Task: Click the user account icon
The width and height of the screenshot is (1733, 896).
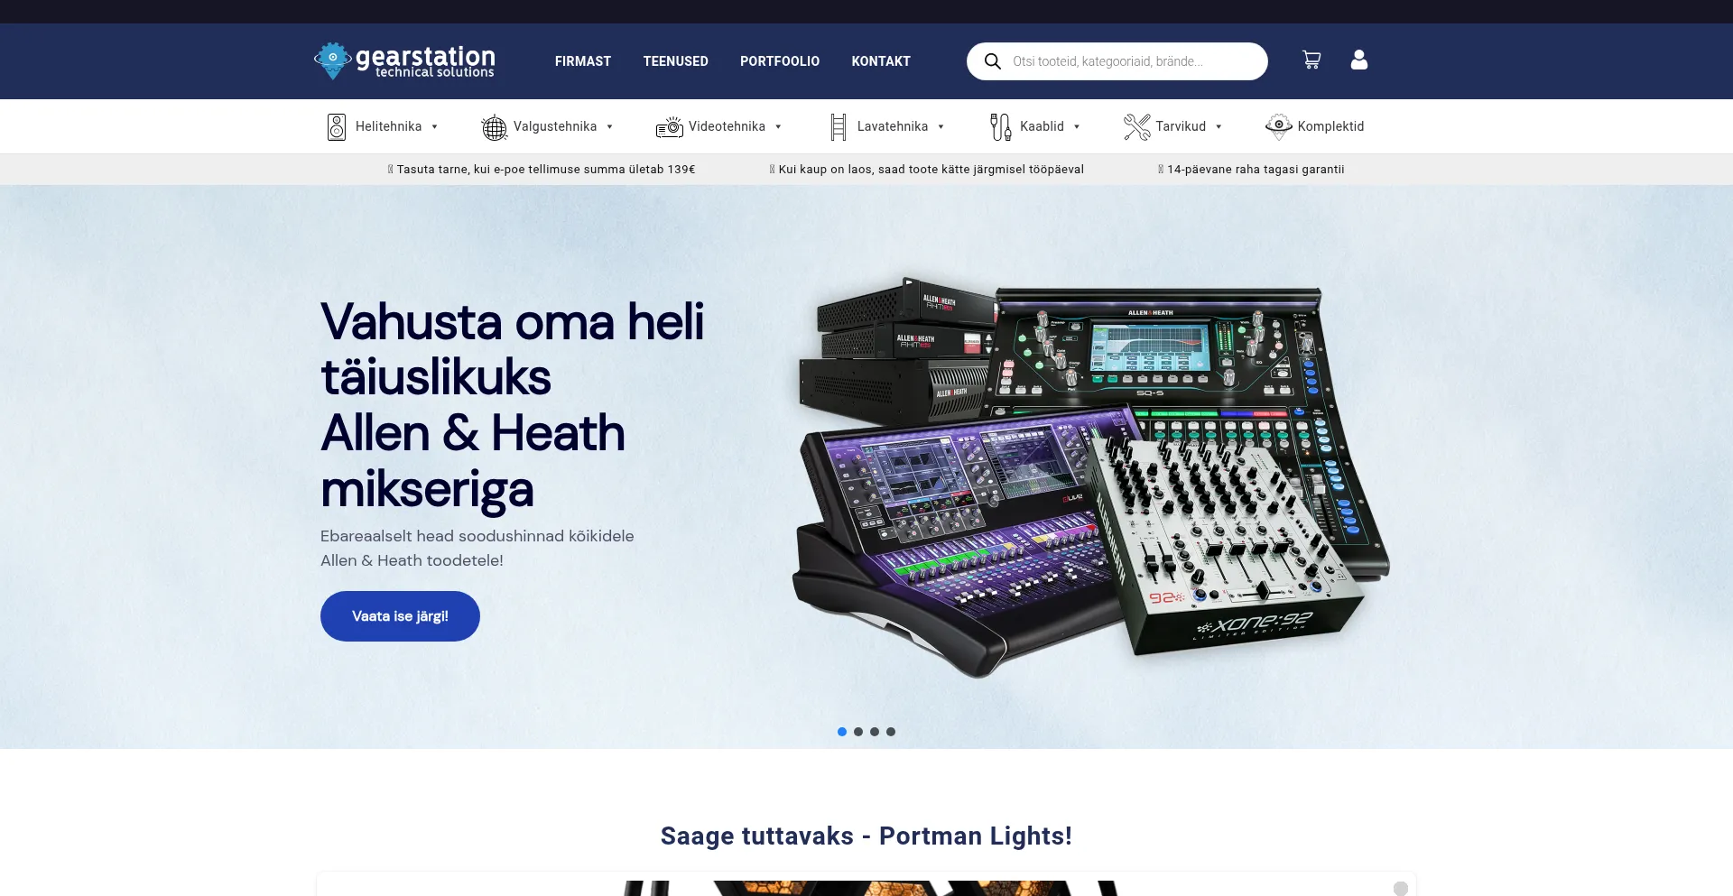Action: 1358,60
